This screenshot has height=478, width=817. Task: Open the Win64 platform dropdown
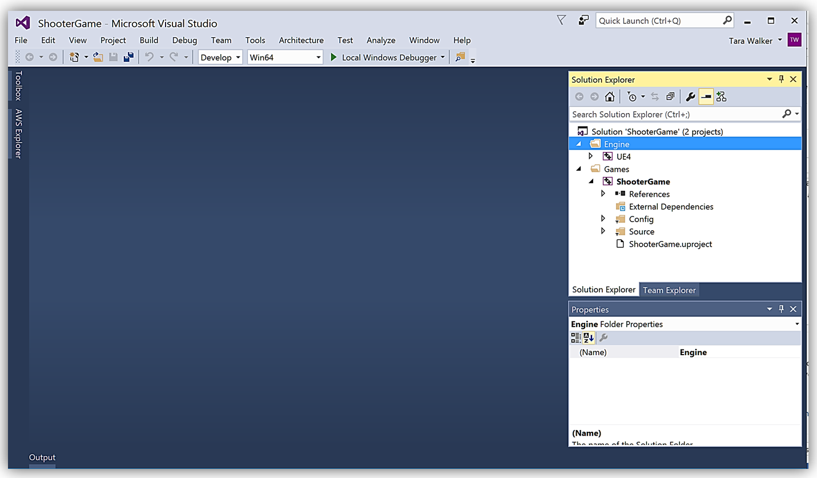[x=285, y=57]
